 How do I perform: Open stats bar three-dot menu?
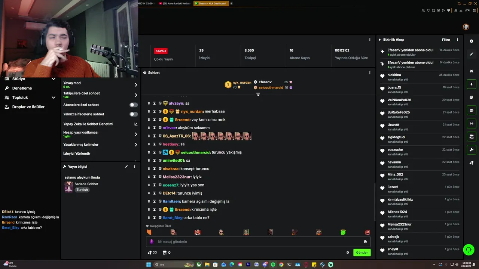370,40
